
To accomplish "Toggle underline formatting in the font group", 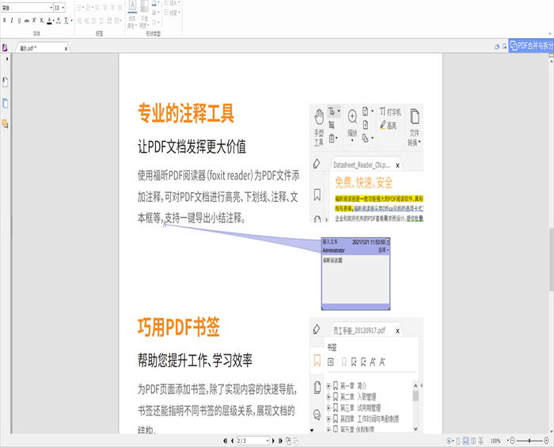I will pos(19,21).
